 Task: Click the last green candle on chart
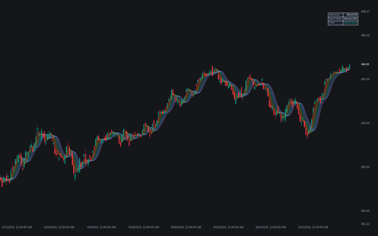[x=350, y=66]
